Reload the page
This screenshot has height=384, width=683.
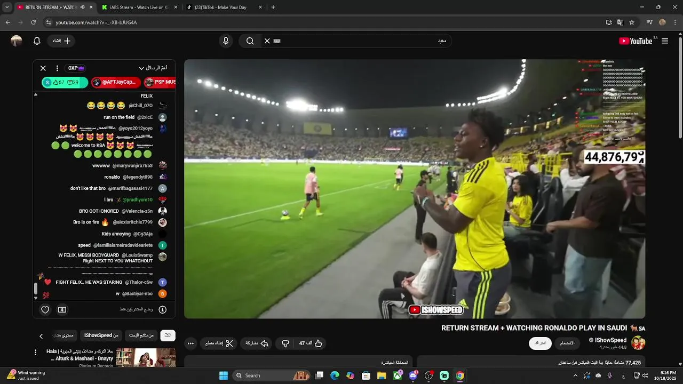(x=33, y=22)
